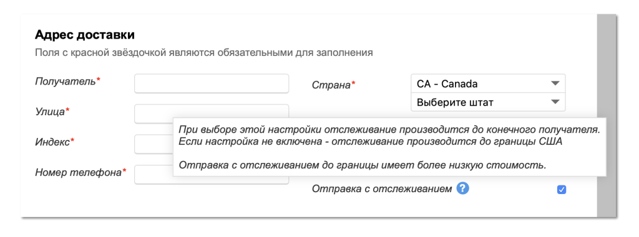Click the arrow on the country selector
This screenshot has height=237, width=639.
(555, 83)
